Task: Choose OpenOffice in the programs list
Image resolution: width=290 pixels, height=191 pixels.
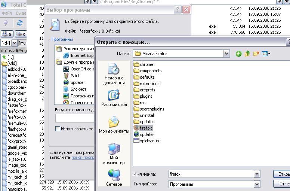Action: 82,69
